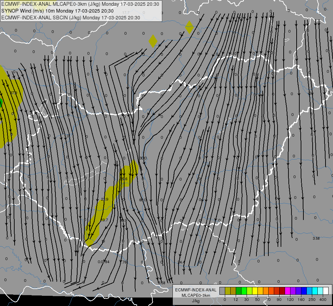Click legend scale value 30
Image resolution: width=333 pixels, height=306 pixels.
(247, 300)
